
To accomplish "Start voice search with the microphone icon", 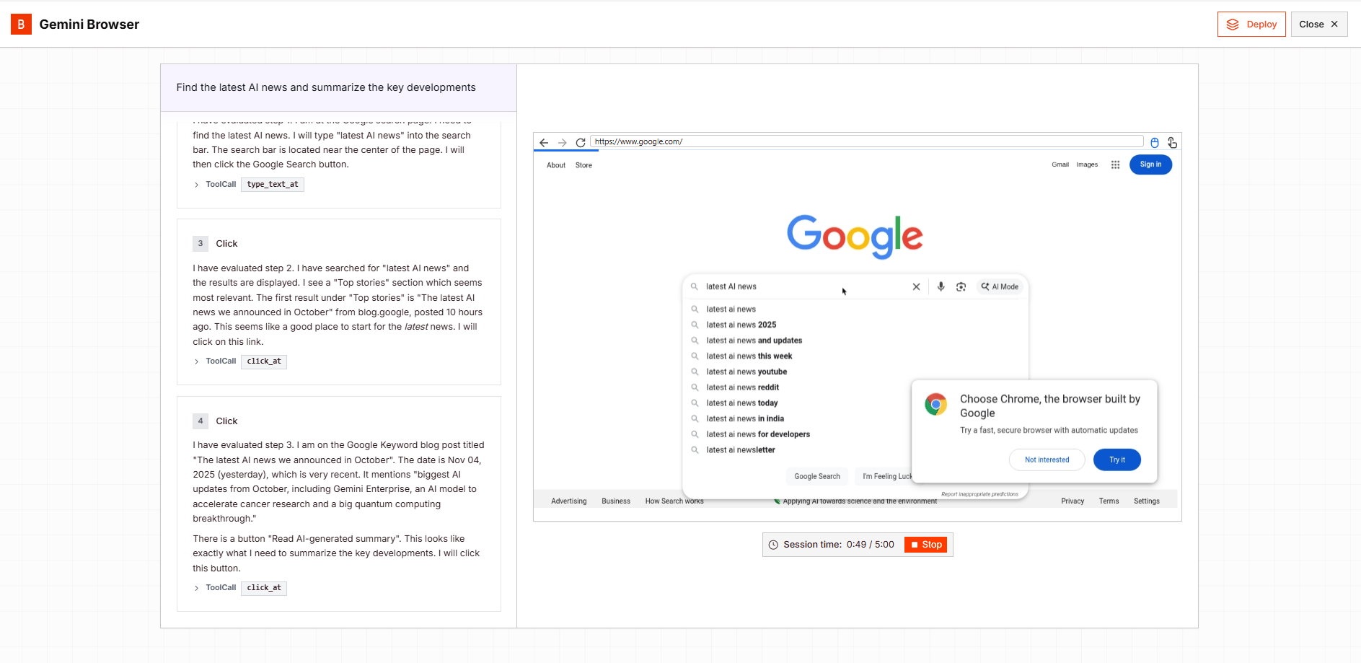I will tap(941, 287).
